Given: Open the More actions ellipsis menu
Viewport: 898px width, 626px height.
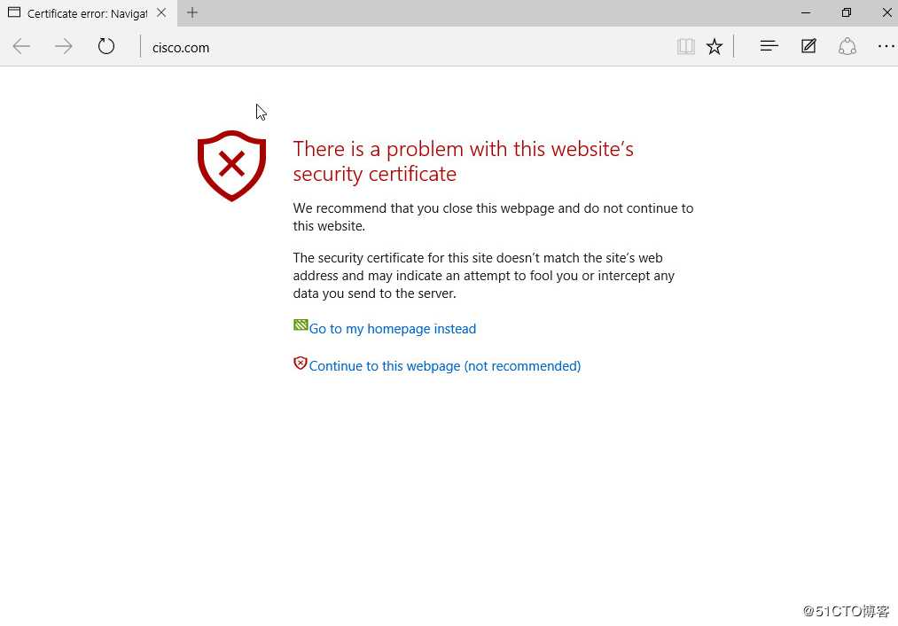Looking at the screenshot, I should tap(886, 47).
